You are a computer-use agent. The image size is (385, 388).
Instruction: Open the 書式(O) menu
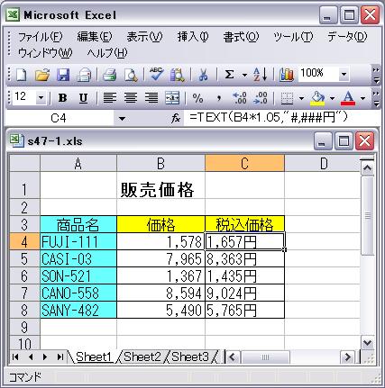241,37
